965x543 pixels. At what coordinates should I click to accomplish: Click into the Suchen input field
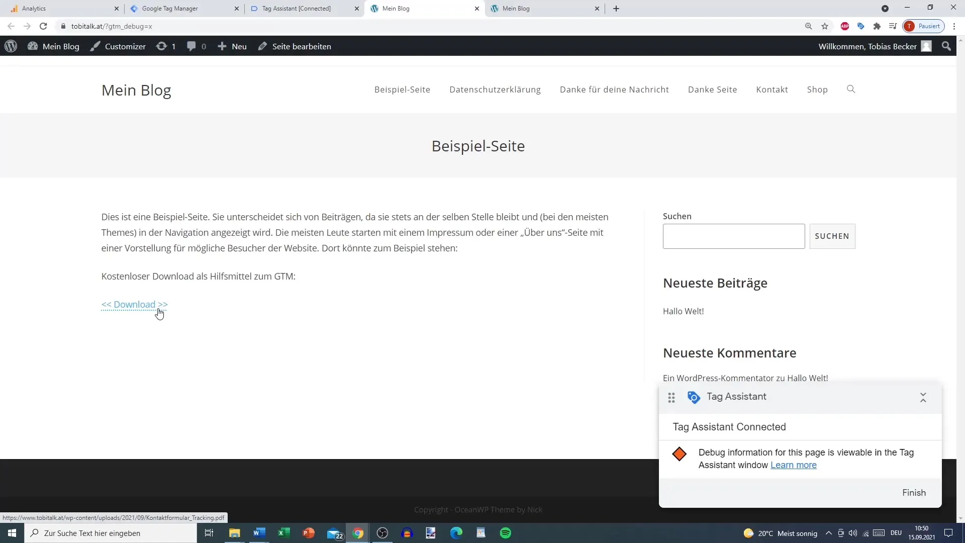pos(735,236)
